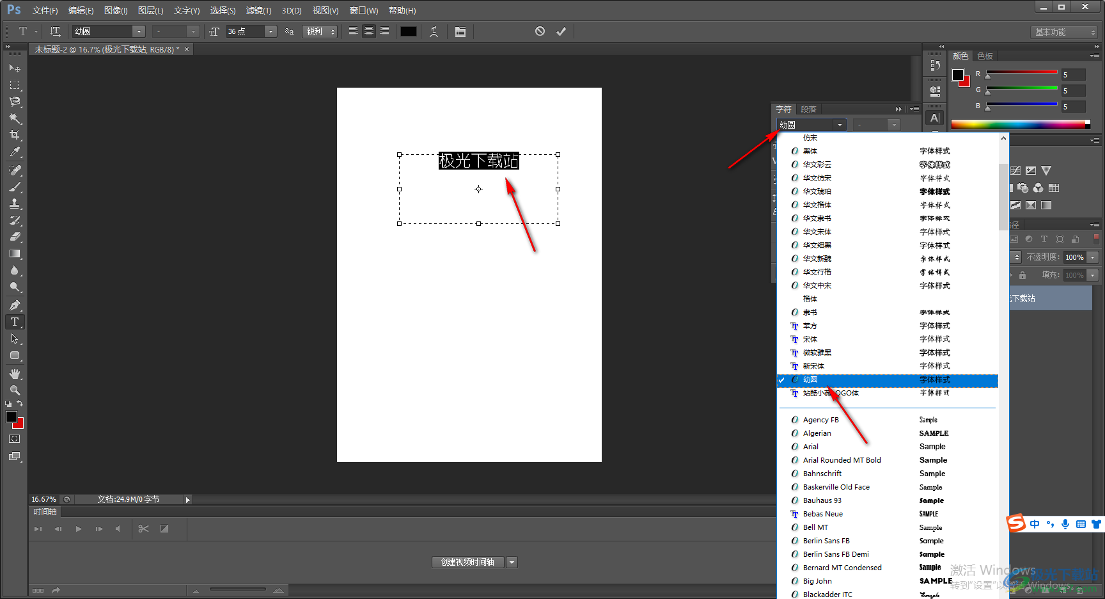Select the Lasso tool
The width and height of the screenshot is (1105, 599).
point(15,101)
